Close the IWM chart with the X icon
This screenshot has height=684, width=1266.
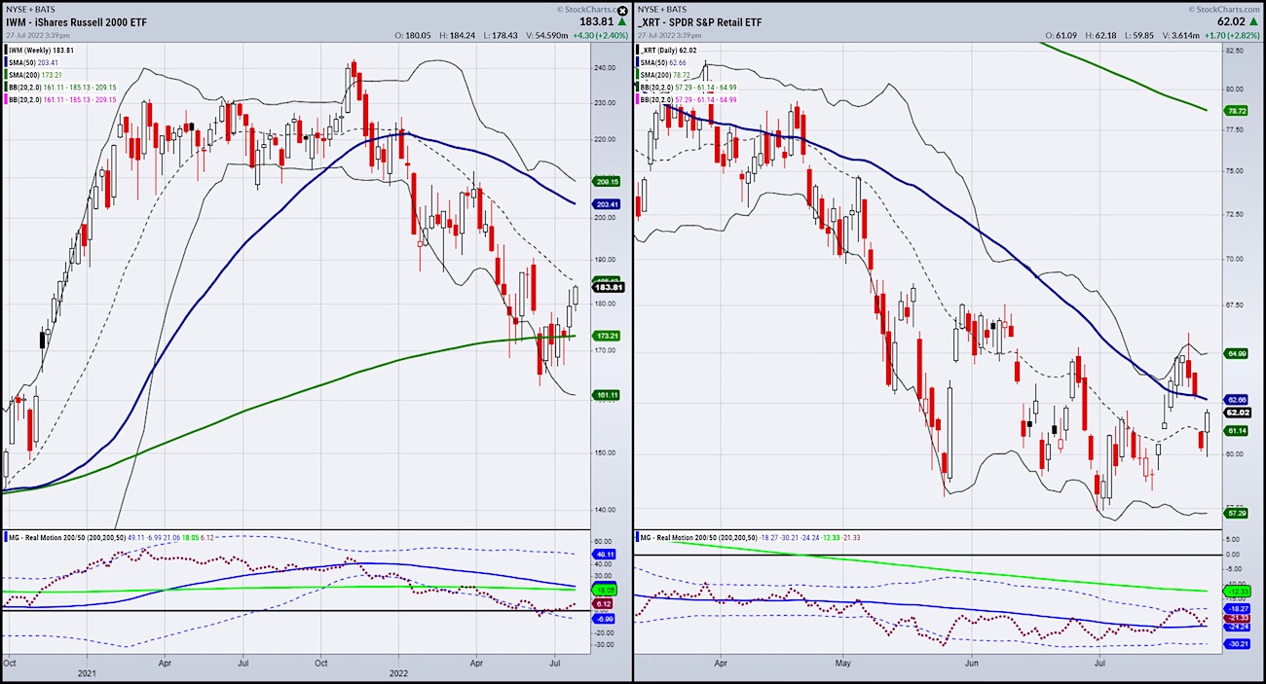coord(622,11)
